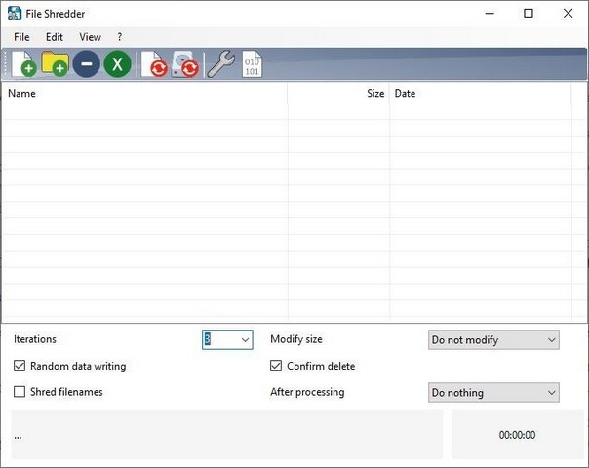Screen dimensions: 589x468
Task: Uncheck the Confirm delete option
Action: point(277,367)
